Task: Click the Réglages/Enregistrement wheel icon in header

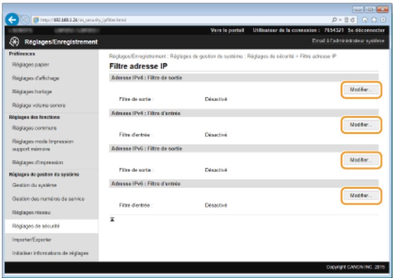Action: pyautogui.click(x=14, y=42)
